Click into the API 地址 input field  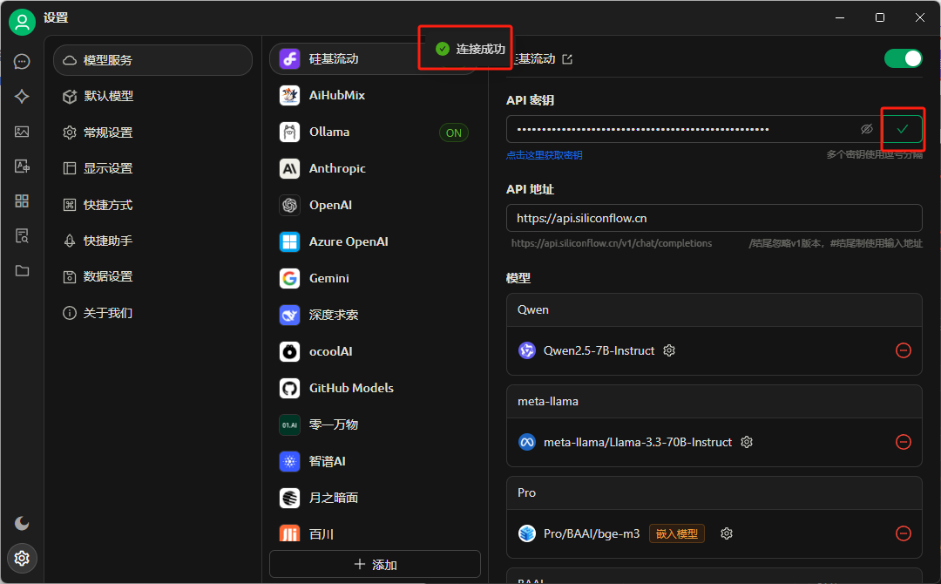click(714, 218)
